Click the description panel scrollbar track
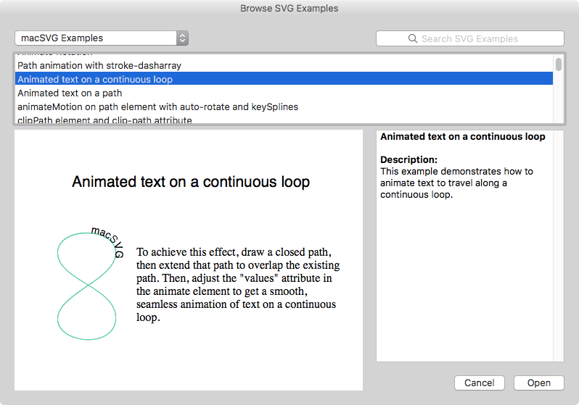This screenshot has height=405, width=579. pos(558,246)
